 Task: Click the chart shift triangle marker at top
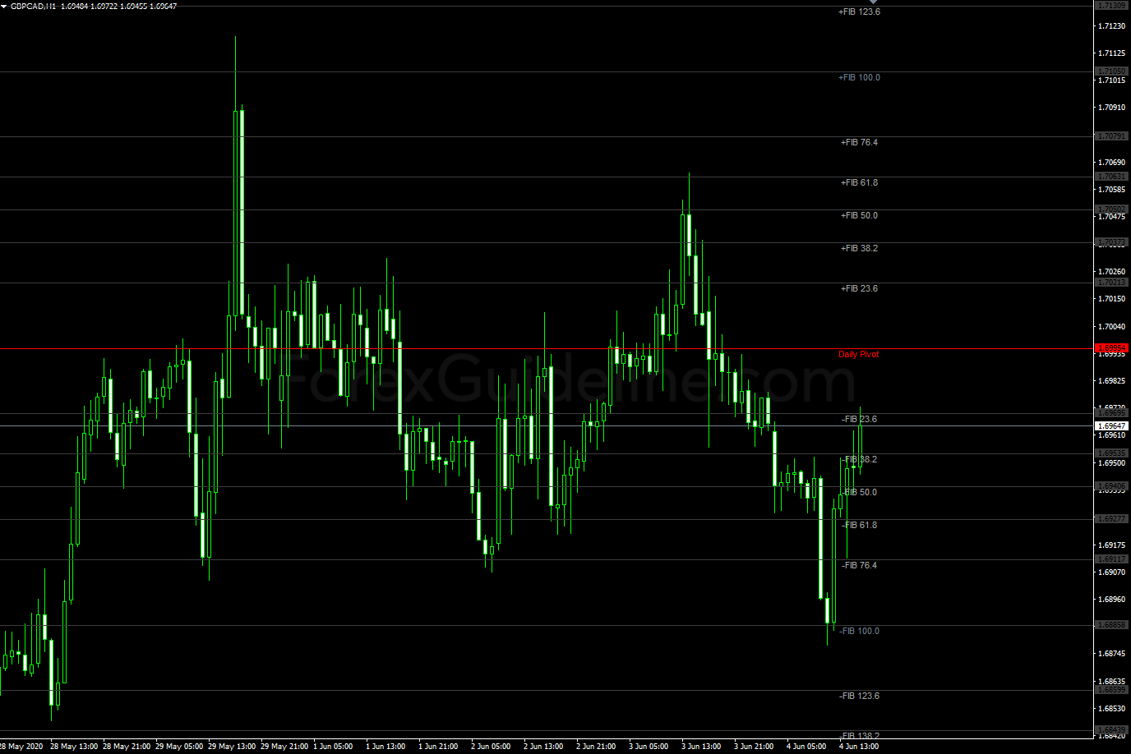(x=874, y=2)
